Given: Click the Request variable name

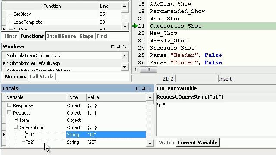Looking at the screenshot, I should (22, 113).
